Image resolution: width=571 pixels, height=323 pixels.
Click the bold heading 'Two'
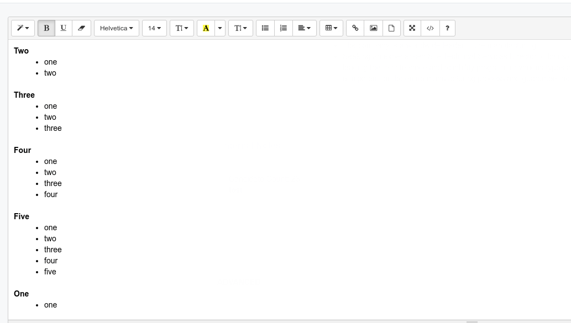21,51
